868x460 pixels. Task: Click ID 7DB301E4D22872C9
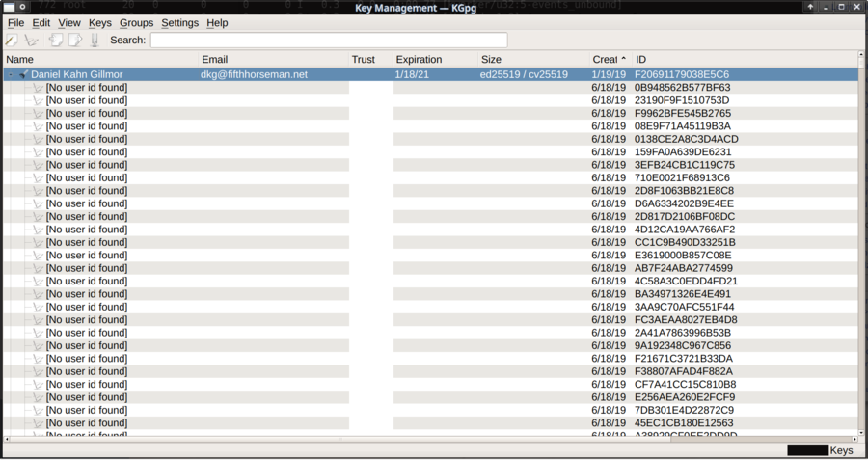(x=684, y=410)
